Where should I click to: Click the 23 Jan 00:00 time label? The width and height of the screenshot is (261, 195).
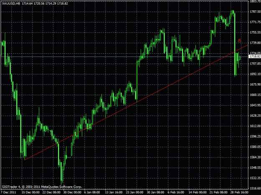[135, 193]
